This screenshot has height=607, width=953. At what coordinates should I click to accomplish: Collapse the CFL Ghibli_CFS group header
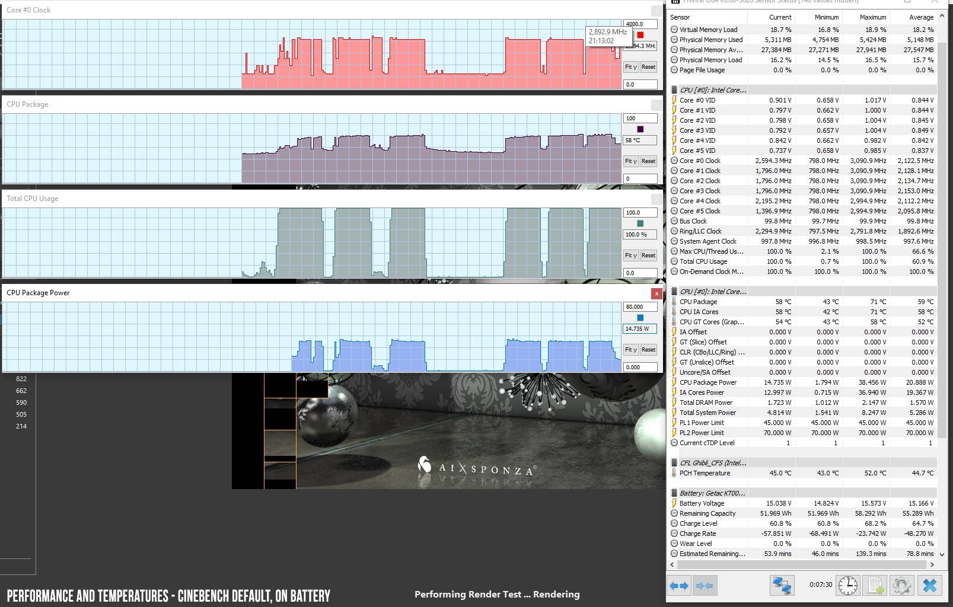tap(802, 463)
